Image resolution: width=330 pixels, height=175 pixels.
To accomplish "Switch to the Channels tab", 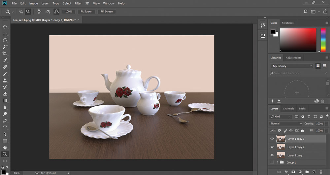I will click(288, 109).
